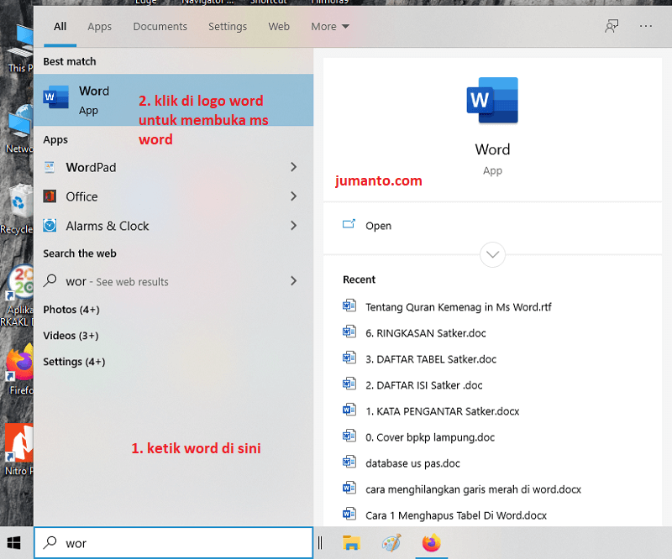Click file icon for Tentang Quran Kemenag
Image resolution: width=672 pixels, height=559 pixels.
pos(349,306)
